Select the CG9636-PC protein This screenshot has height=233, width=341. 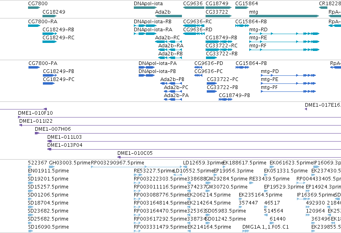(x=198, y=75)
